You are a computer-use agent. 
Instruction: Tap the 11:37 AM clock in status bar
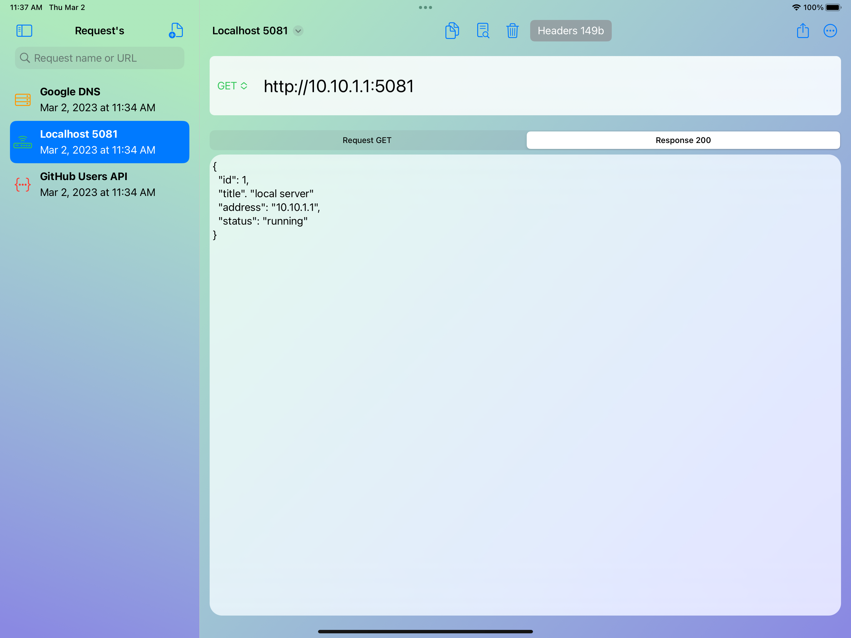pyautogui.click(x=26, y=7)
